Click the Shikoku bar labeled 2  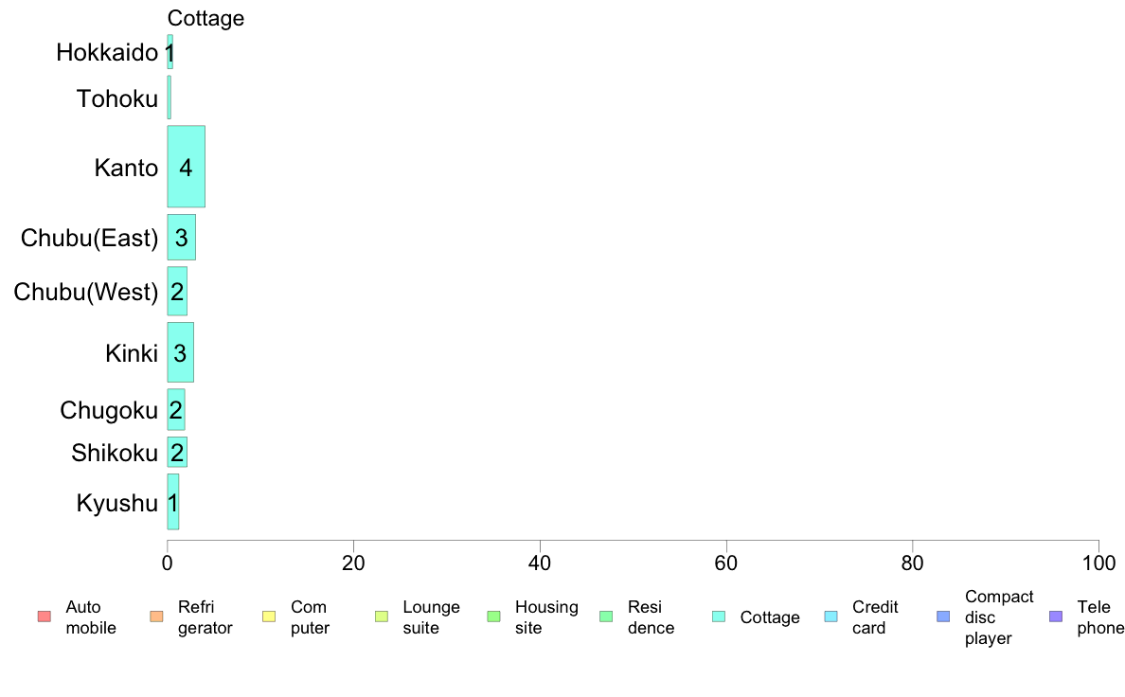[x=177, y=453]
